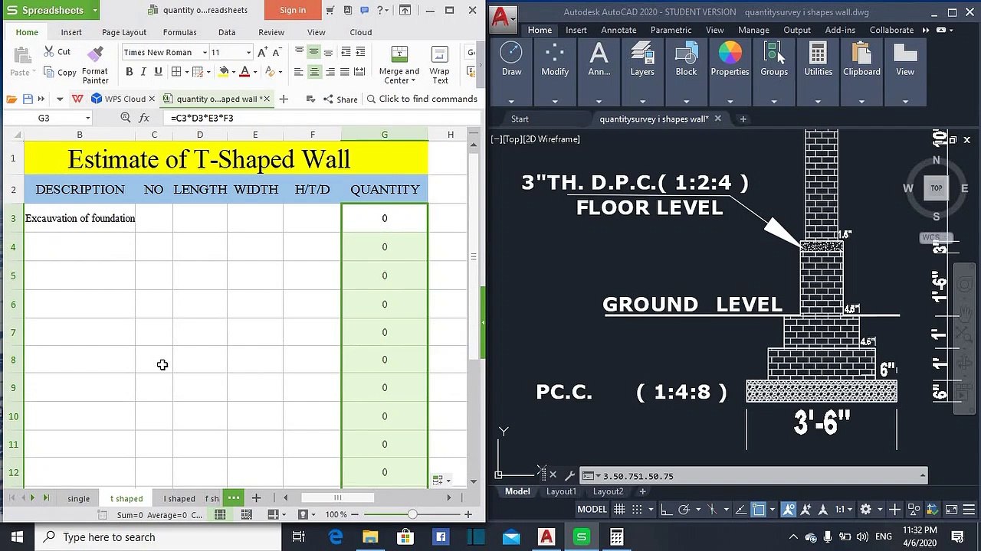Click the Wrap Text button
Viewport: 981px width, 551px height.
click(440, 65)
